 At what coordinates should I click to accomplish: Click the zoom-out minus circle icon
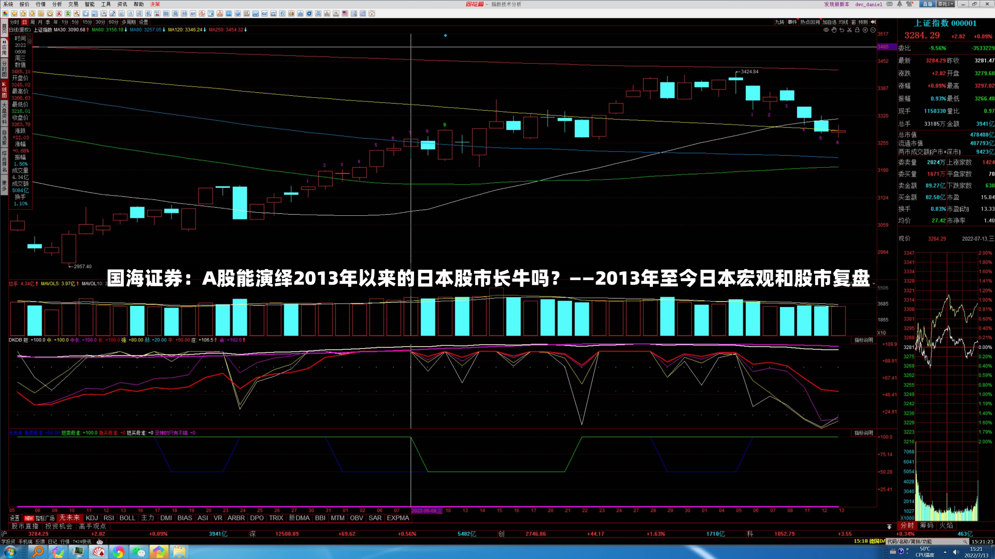click(873, 30)
